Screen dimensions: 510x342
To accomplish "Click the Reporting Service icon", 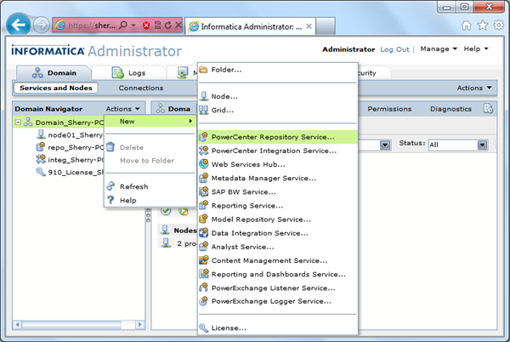I will pos(204,205).
